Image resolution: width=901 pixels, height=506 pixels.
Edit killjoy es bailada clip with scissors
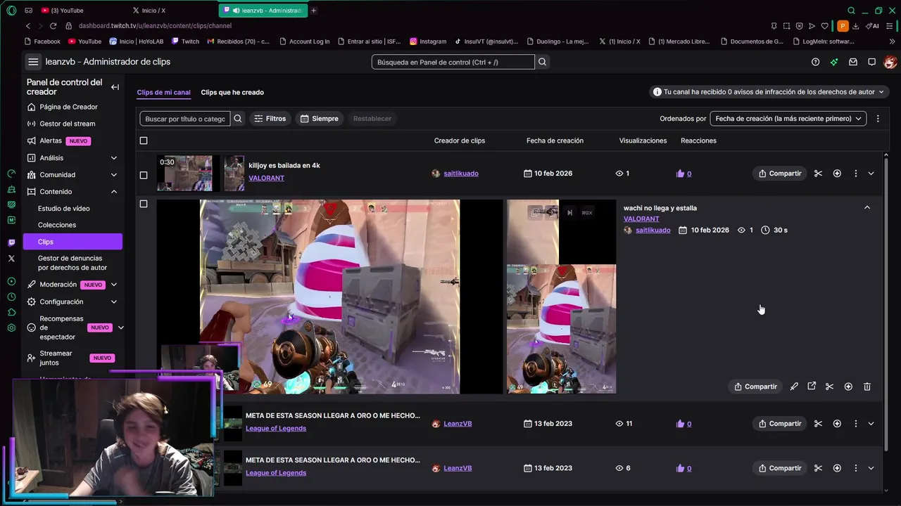(818, 174)
